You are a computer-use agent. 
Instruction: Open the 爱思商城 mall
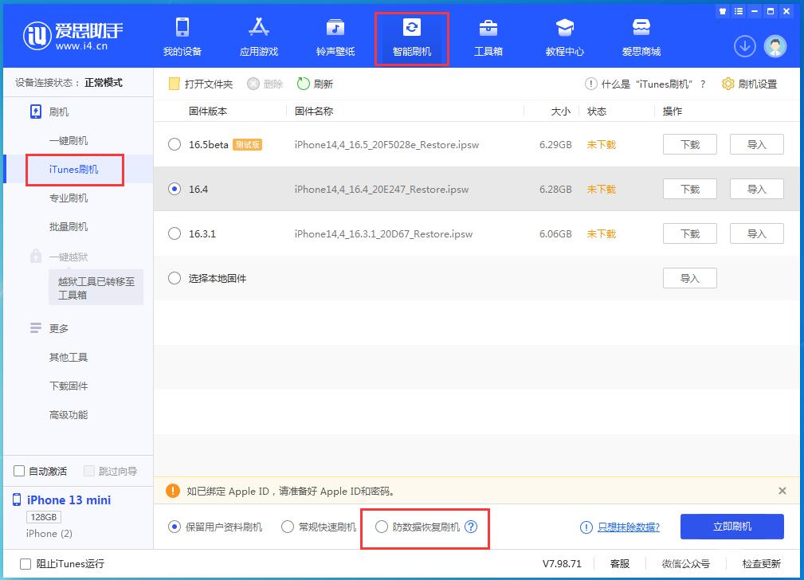pyautogui.click(x=641, y=38)
